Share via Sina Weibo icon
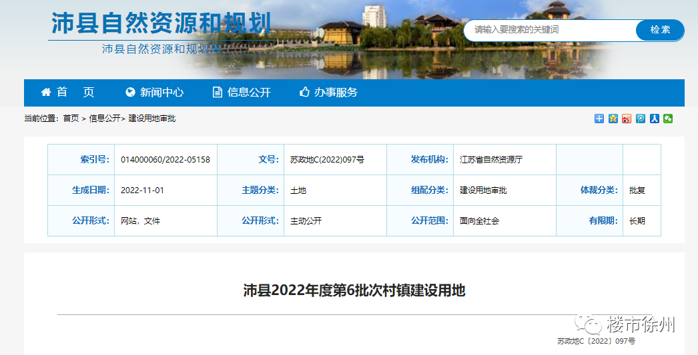The height and width of the screenshot is (355, 698). click(x=627, y=119)
